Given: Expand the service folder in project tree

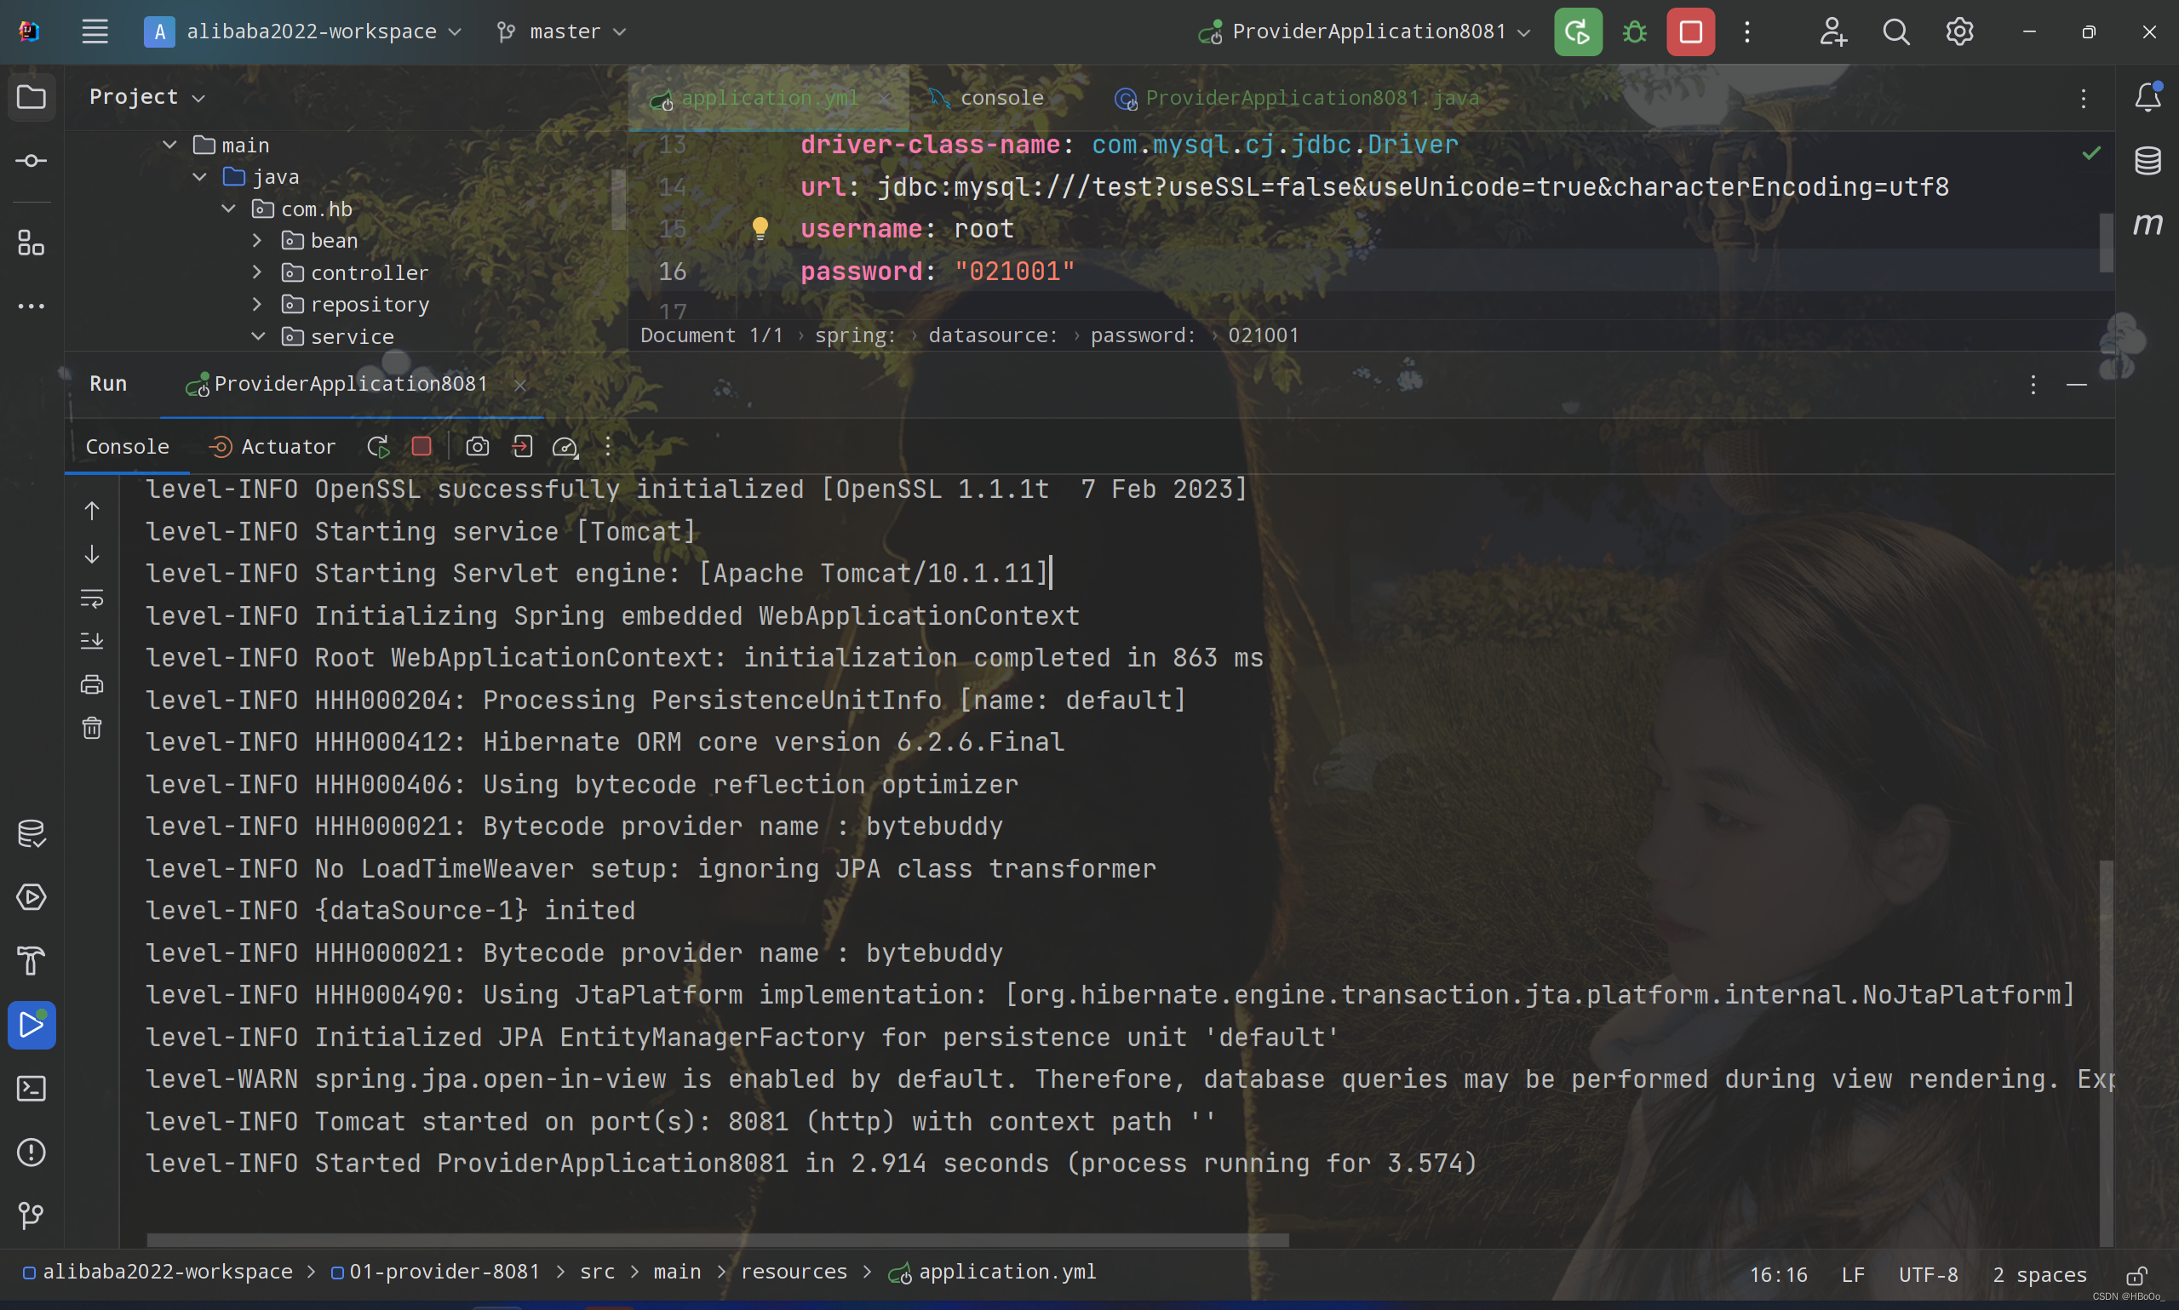Looking at the screenshot, I should point(255,336).
